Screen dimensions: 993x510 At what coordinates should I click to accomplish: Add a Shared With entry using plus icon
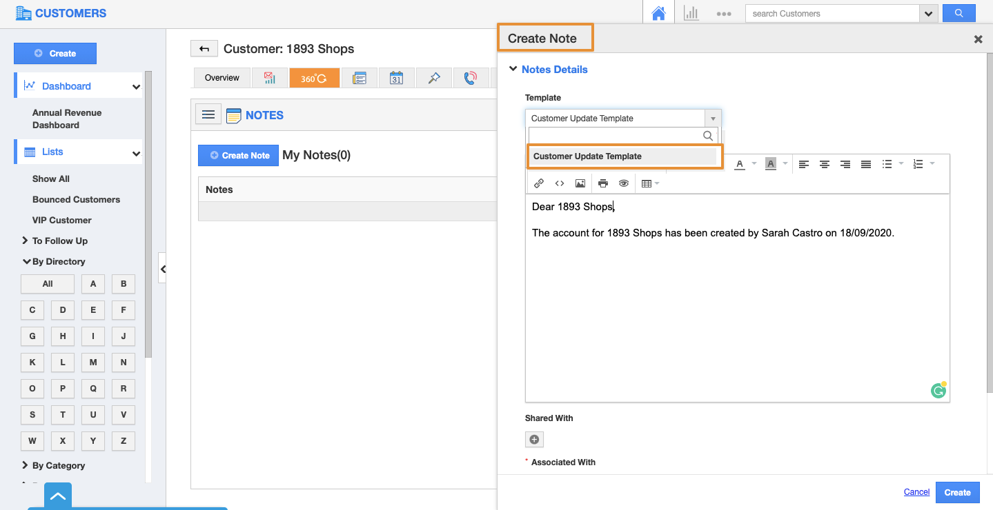(x=534, y=439)
